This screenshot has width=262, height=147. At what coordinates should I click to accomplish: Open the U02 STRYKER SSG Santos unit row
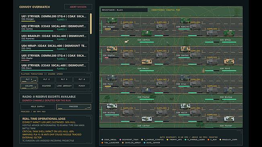(x=54, y=27)
